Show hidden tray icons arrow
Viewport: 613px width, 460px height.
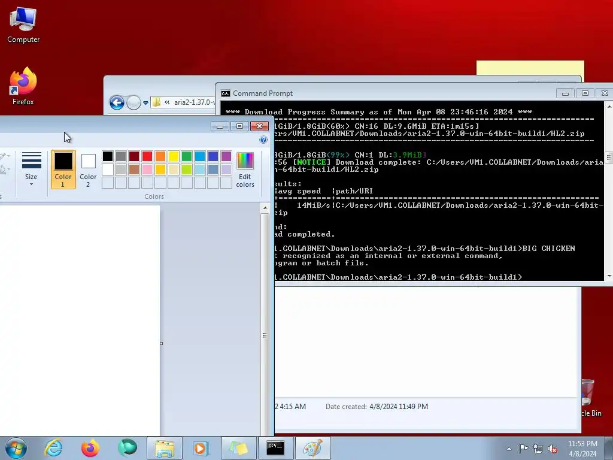509,449
